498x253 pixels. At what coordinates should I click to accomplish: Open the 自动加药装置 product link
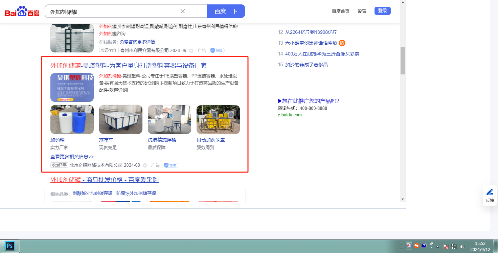[x=211, y=140]
